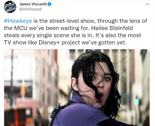Open the @JimViscardi handle link
The image size is (155, 126).
click(30, 9)
